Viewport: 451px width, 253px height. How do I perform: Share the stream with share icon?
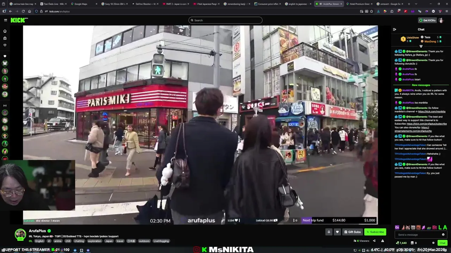(x=374, y=241)
